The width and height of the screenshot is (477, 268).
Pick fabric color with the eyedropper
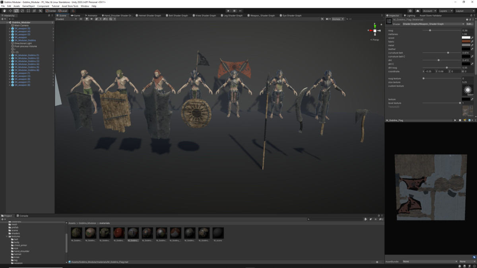click(472, 42)
